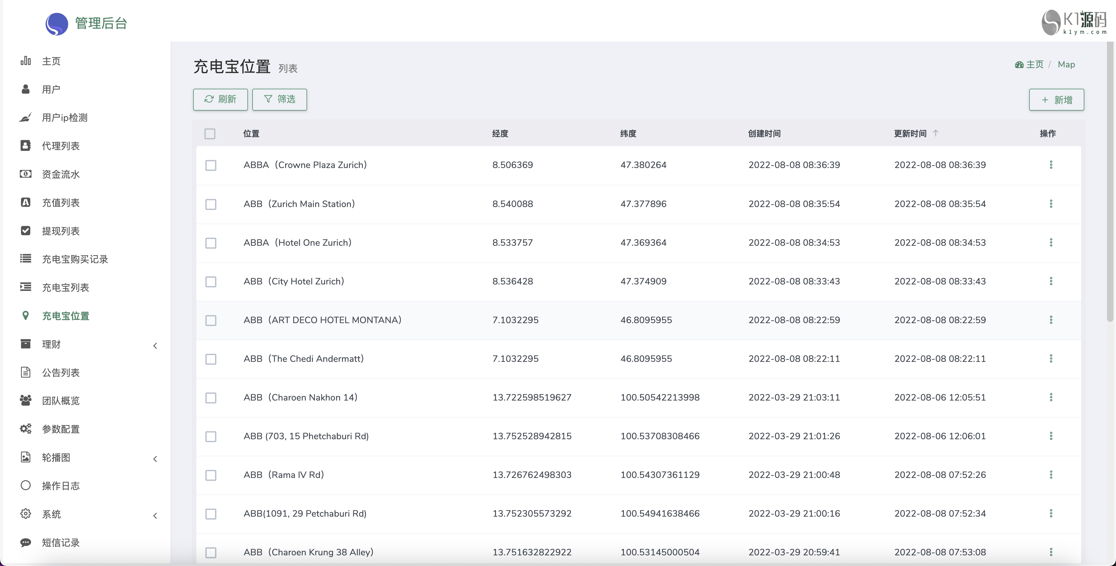Toggle the select-all checkbox in table header
The width and height of the screenshot is (1116, 566).
coord(210,134)
